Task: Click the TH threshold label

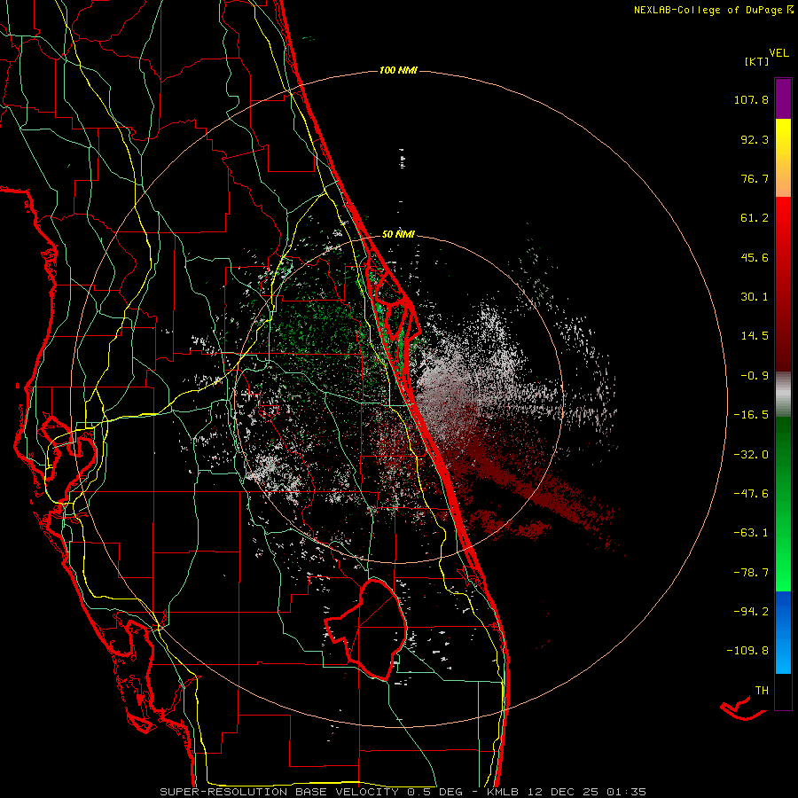Action: pyautogui.click(x=762, y=691)
